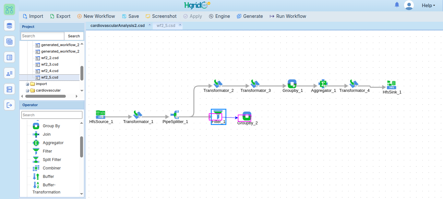Click the Run Workflow button
The image size is (443, 199).
(x=288, y=16)
